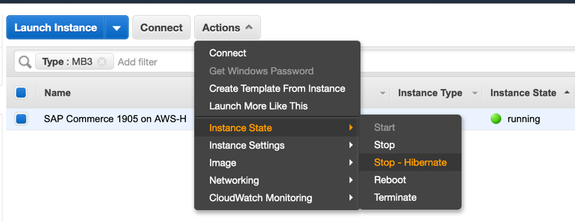Open the Launch Instance dropdown arrow

[117, 28]
